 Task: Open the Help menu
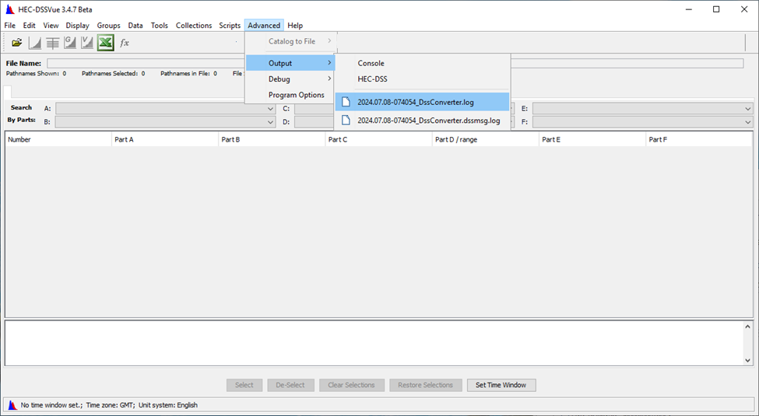click(295, 25)
